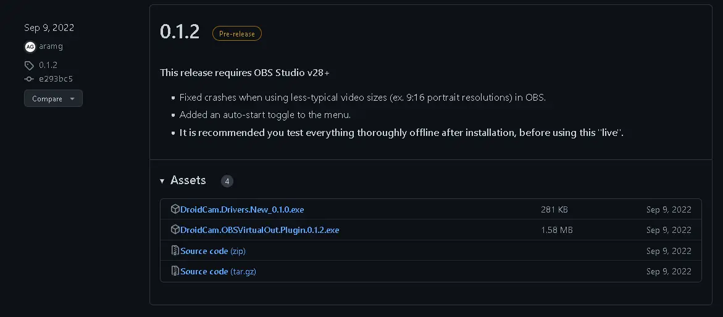Screen dimensions: 723x317
Task: Click the commit icon beside e293bc5
Action: pyautogui.click(x=30, y=79)
